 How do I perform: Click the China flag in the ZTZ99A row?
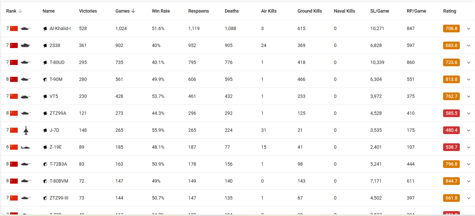[14, 113]
